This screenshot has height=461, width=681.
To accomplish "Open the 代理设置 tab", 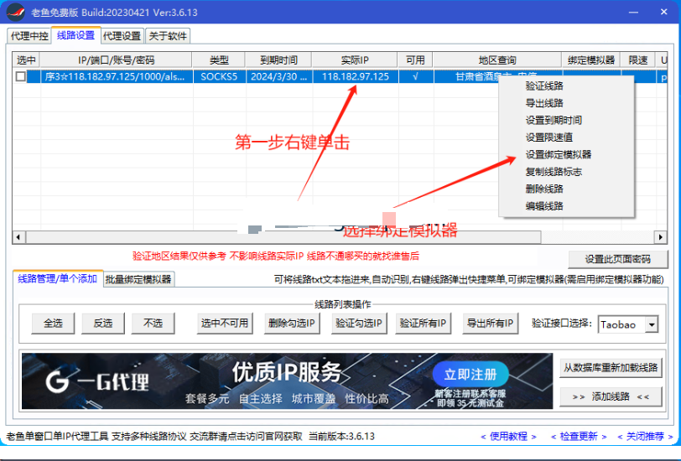I will (122, 35).
